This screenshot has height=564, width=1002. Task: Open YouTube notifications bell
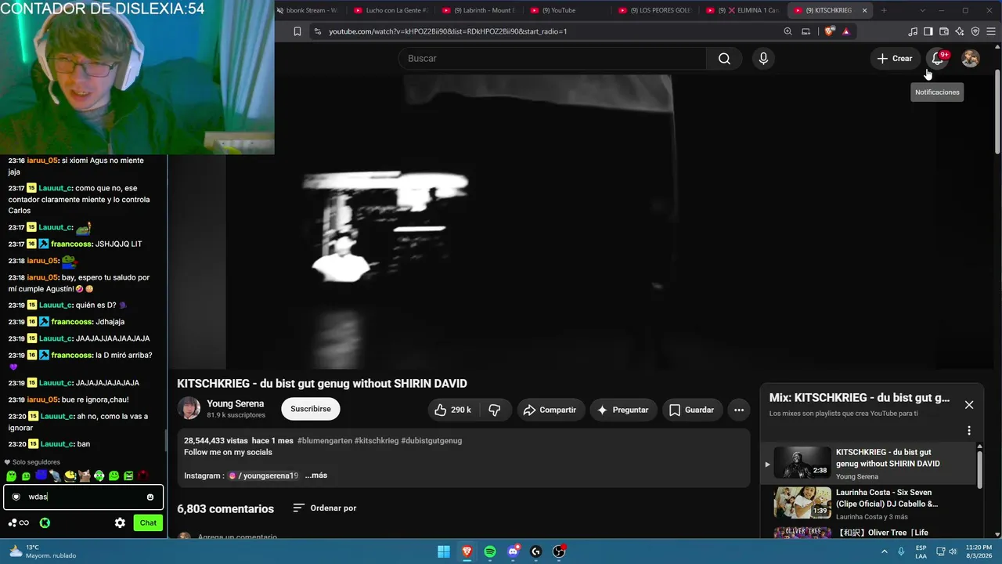click(x=937, y=59)
